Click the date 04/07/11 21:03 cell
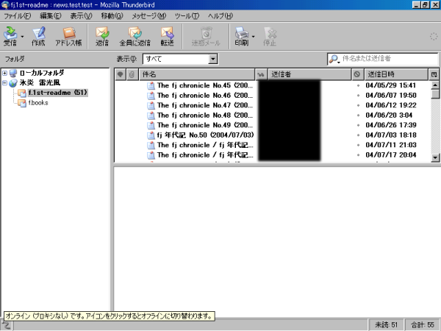 coord(391,145)
